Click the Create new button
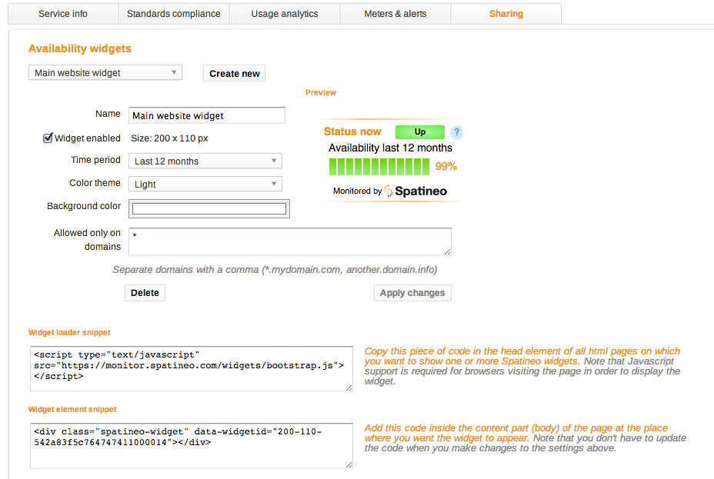This screenshot has width=714, height=479. point(234,73)
